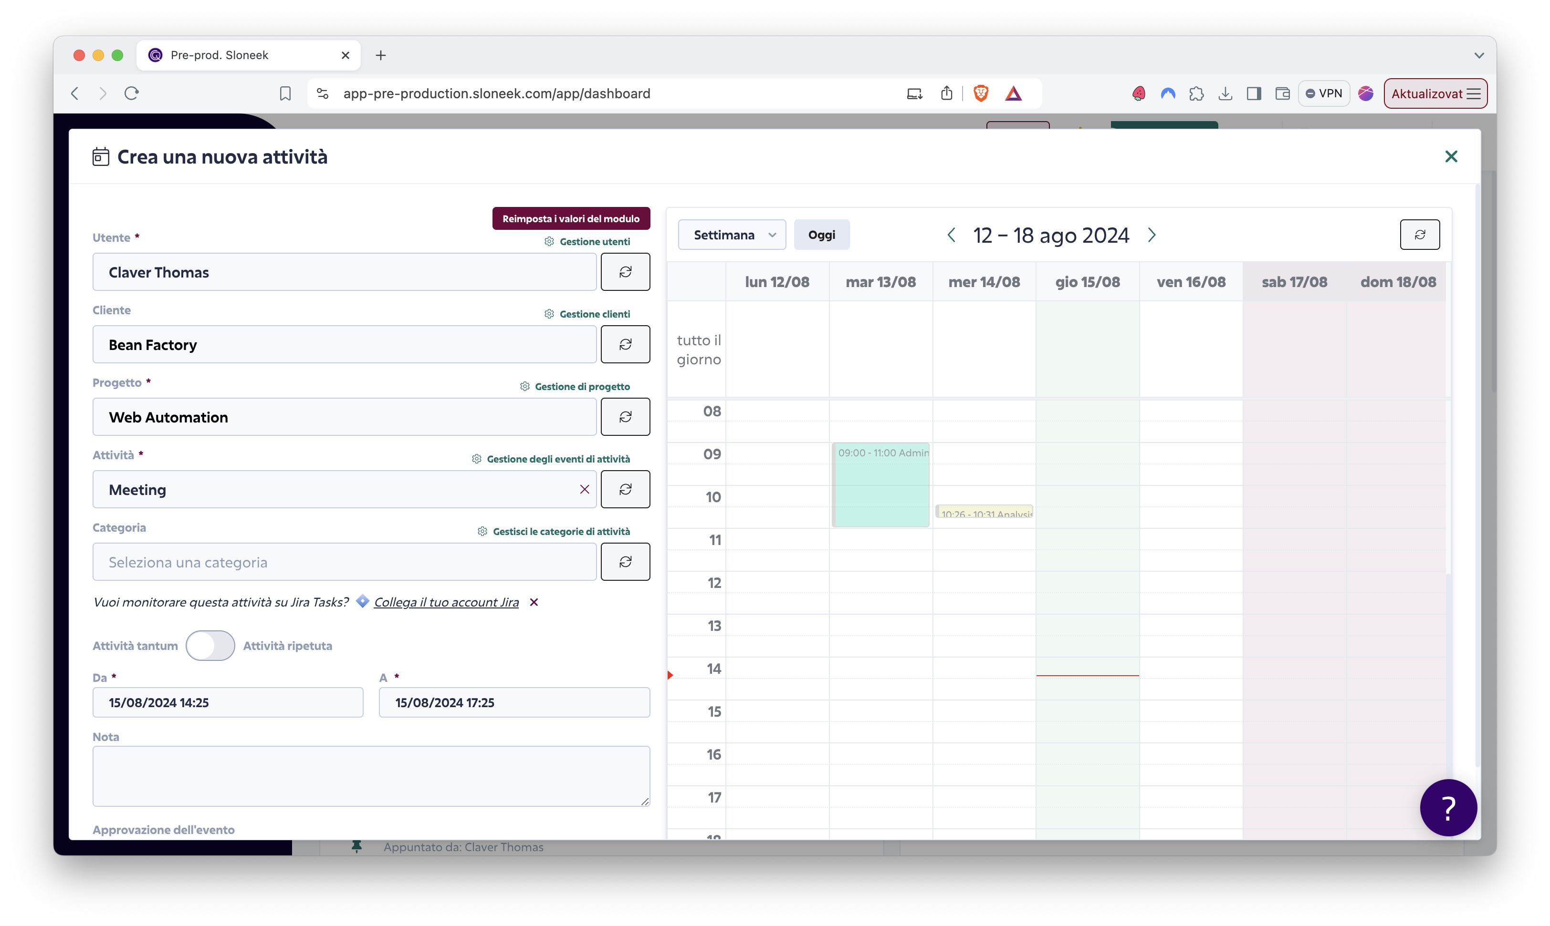Select the gio 15/08 column header
This screenshot has width=1550, height=926.
pyautogui.click(x=1087, y=282)
